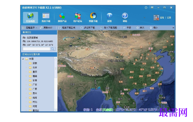This screenshot has height=122, width=193.
Task: Open the 图幅显示 map sheet dropdown
Action: pos(30,28)
